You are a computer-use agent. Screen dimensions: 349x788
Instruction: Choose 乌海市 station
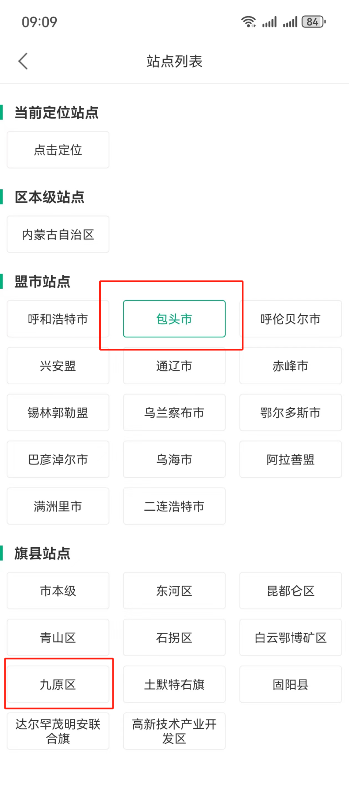click(x=174, y=459)
